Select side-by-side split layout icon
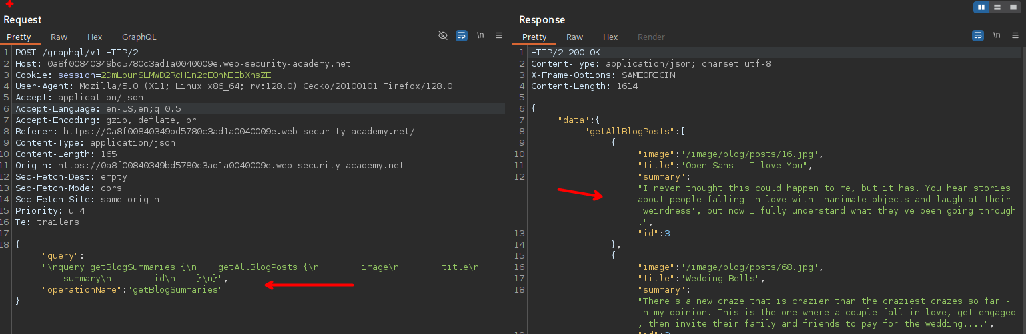The height and width of the screenshot is (334, 1026). coord(981,7)
